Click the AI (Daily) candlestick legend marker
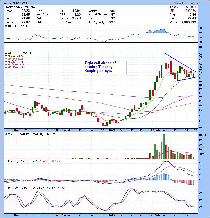The width and height of the screenshot is (210, 218). 6,53
